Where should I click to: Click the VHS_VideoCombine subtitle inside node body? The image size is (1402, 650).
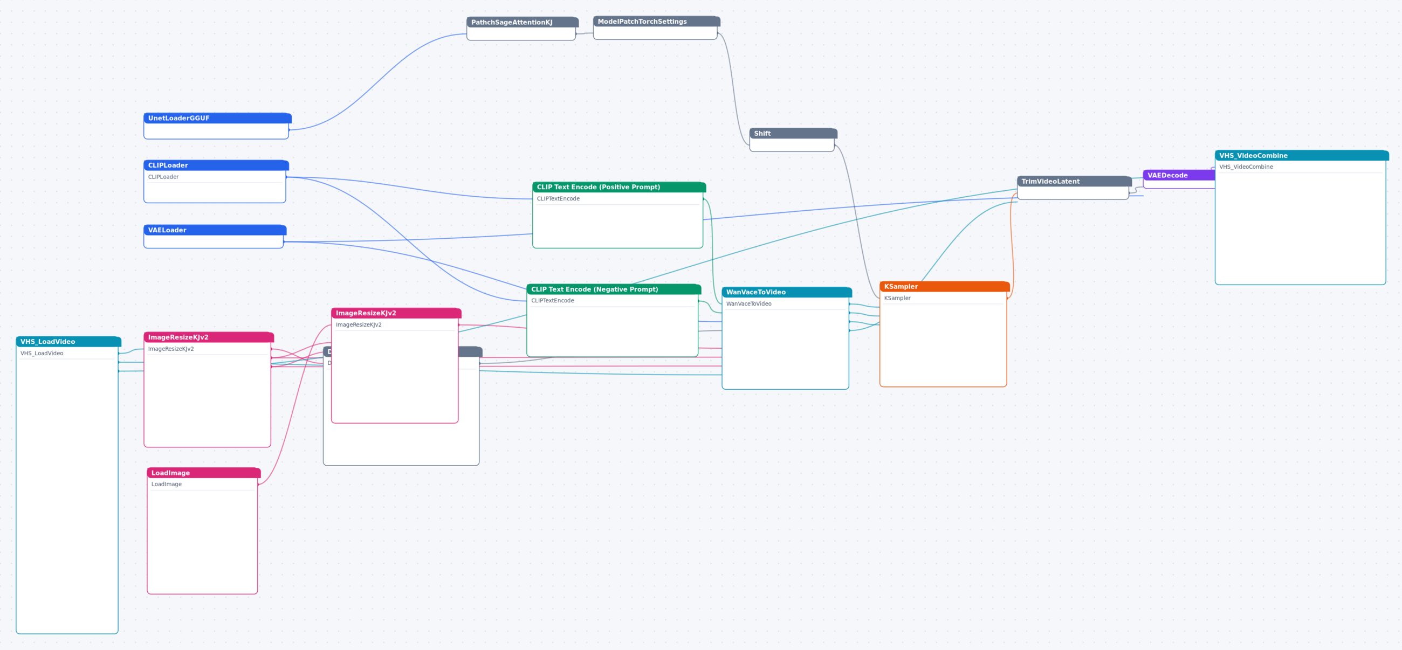pos(1246,167)
